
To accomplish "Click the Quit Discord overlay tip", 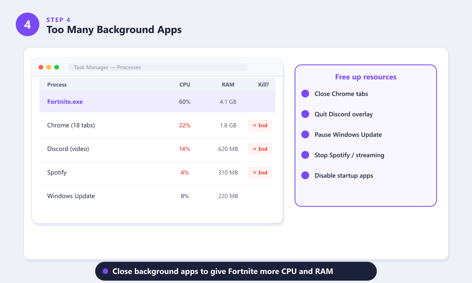I will [x=344, y=114].
